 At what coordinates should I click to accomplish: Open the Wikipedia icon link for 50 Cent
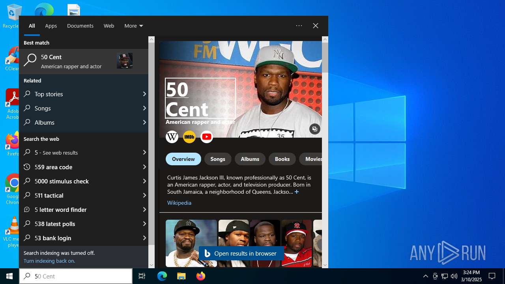(172, 137)
